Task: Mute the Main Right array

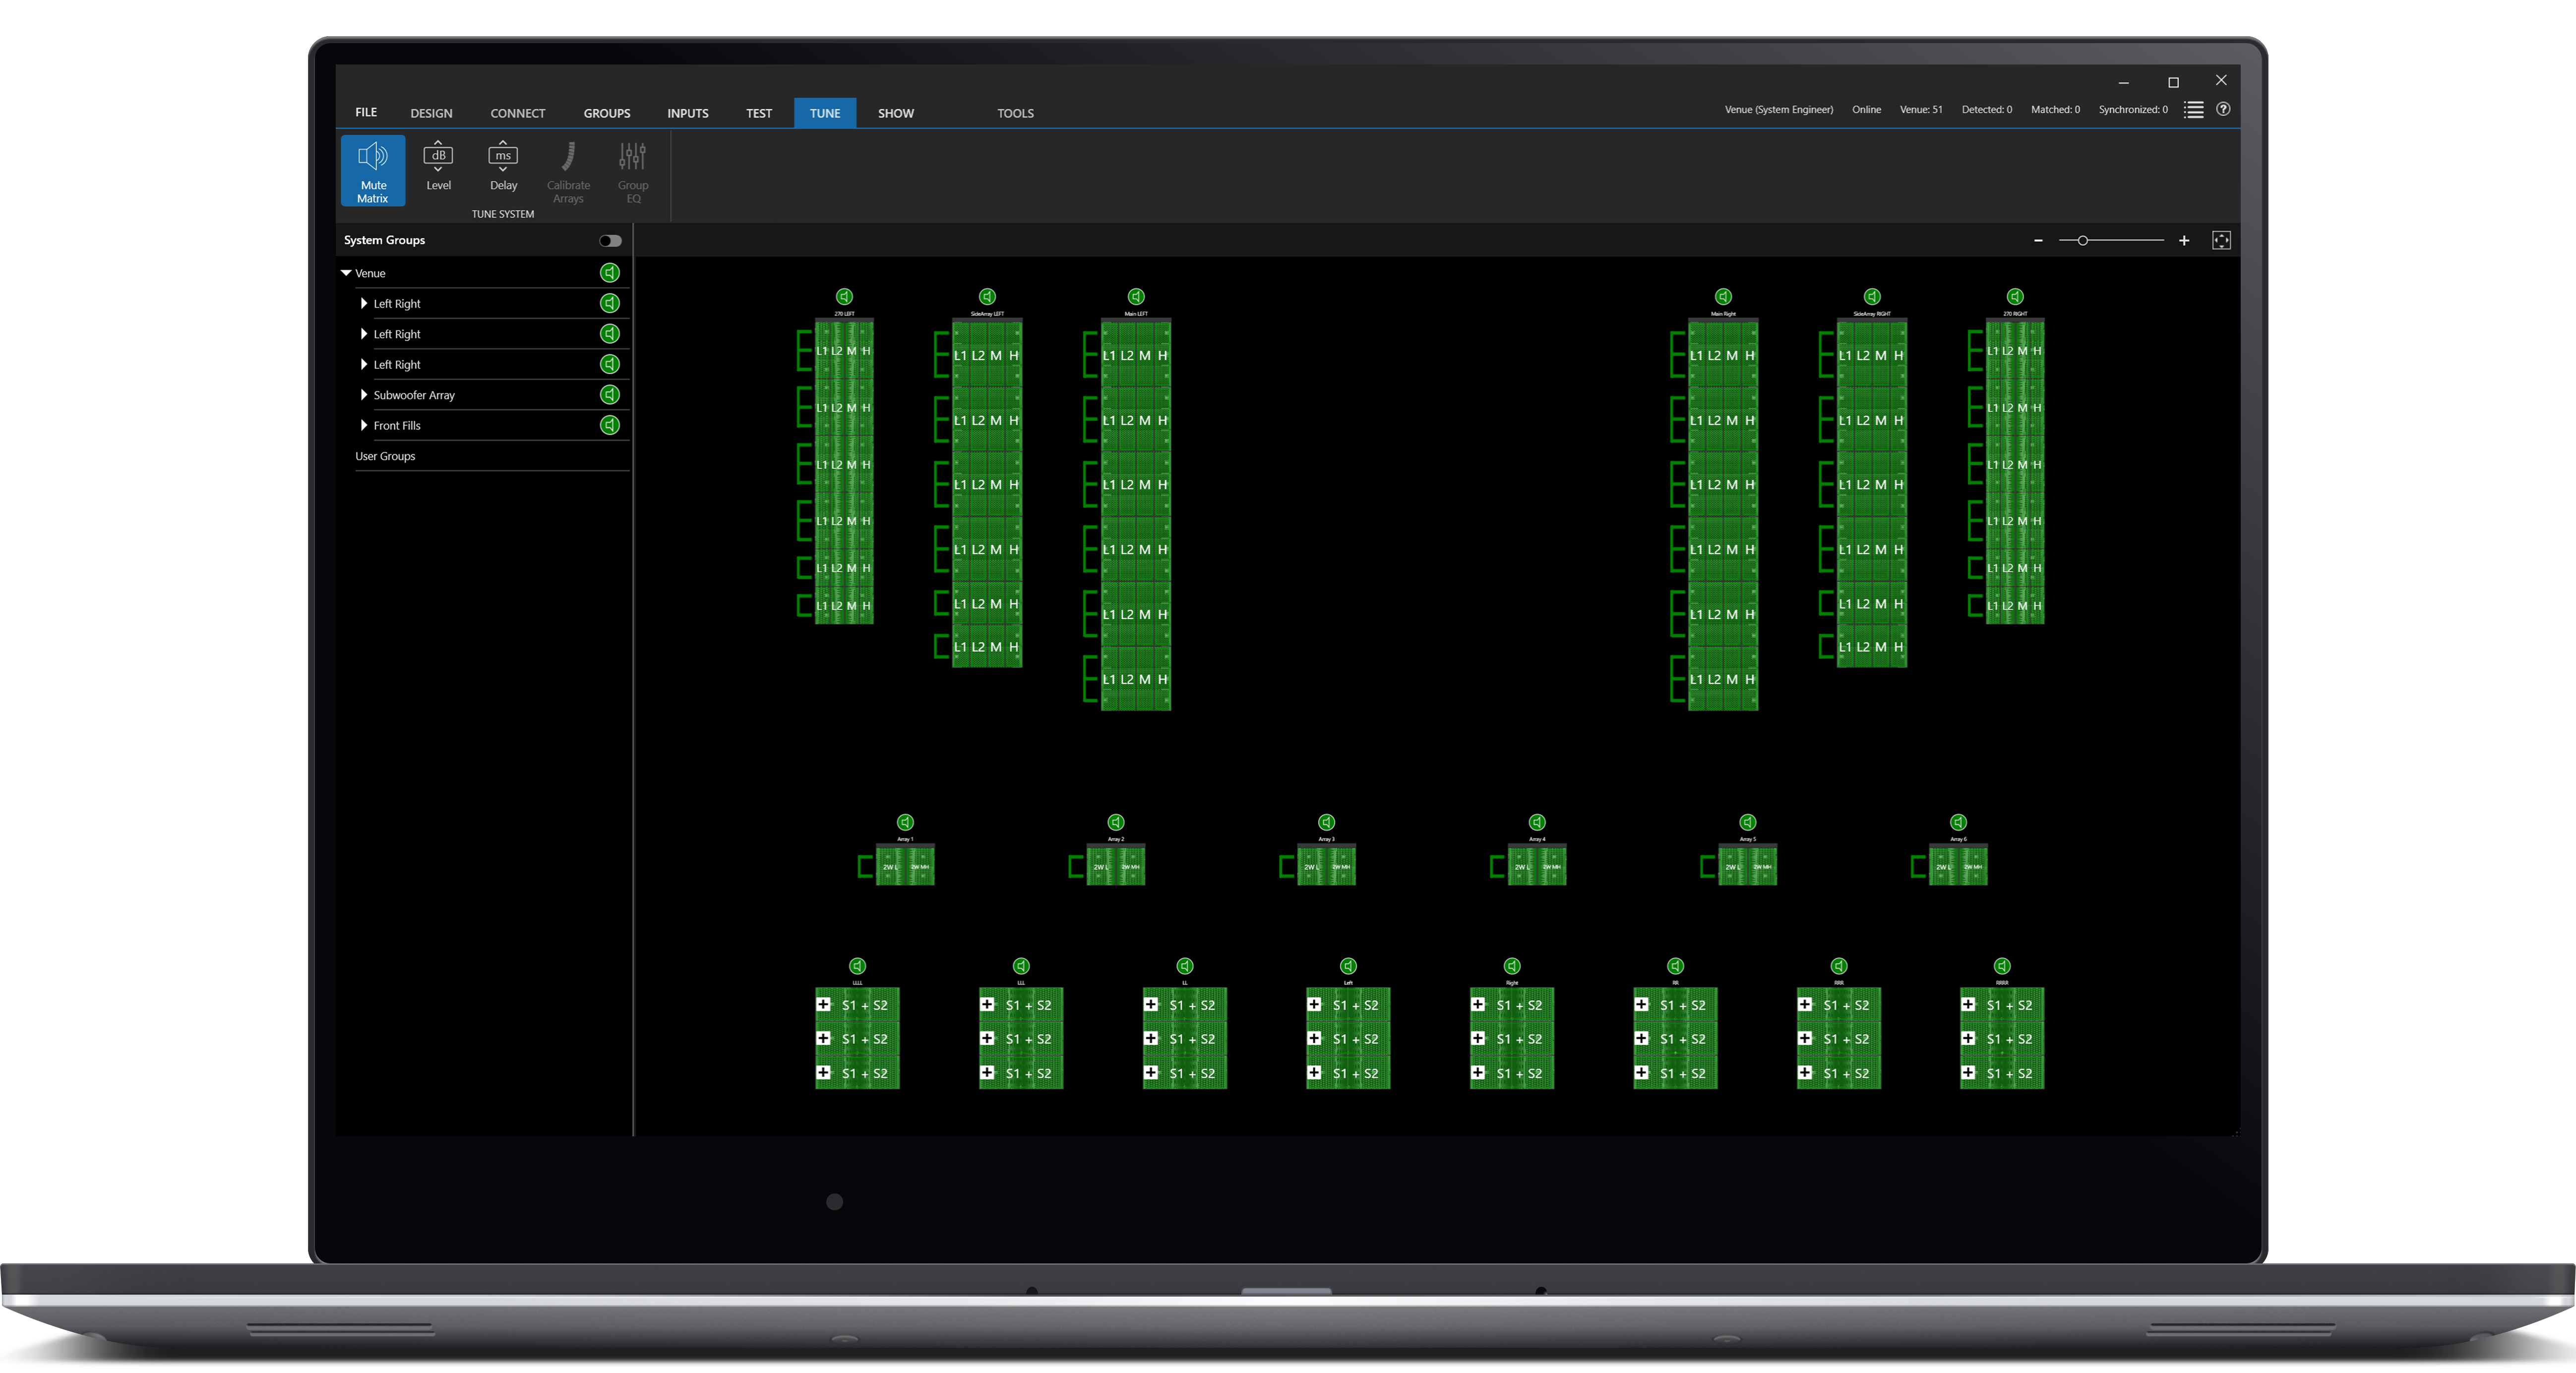Action: click(1723, 296)
